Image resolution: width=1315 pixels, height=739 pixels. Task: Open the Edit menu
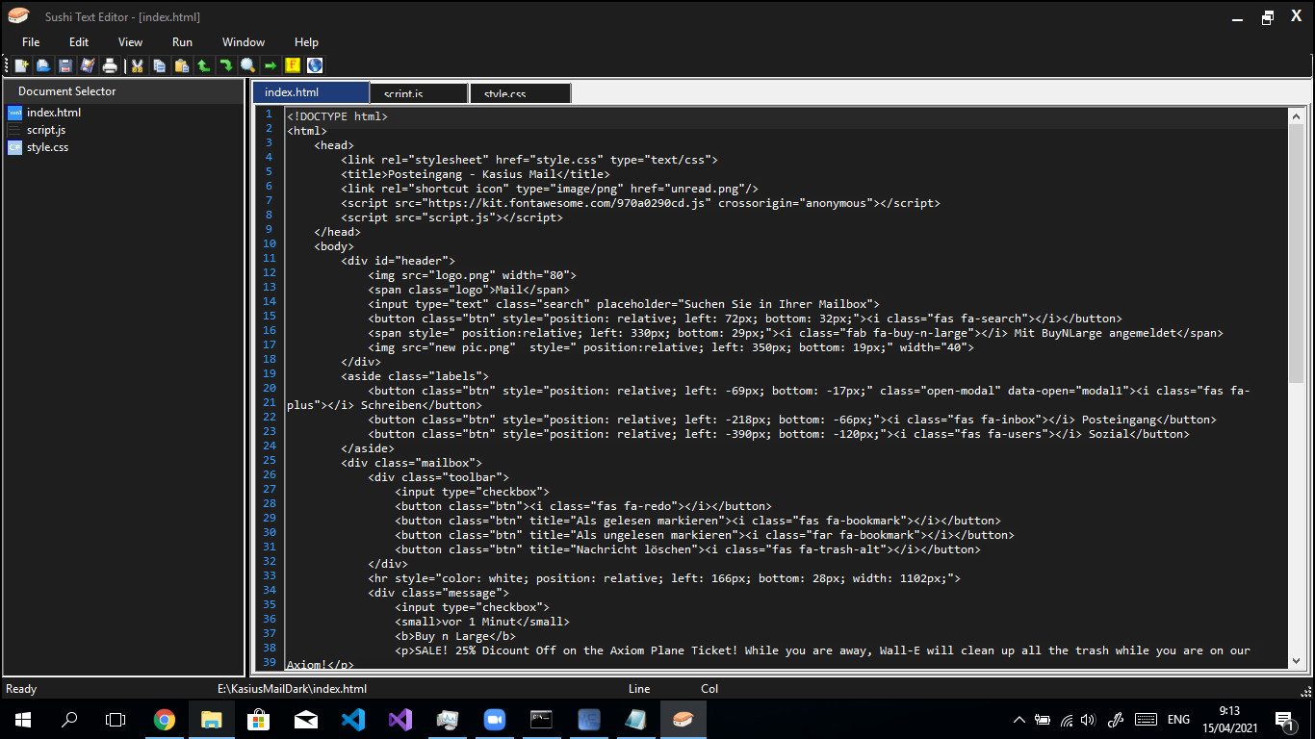pos(79,42)
